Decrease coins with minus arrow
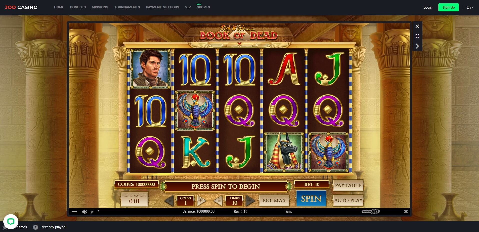 (x=169, y=201)
